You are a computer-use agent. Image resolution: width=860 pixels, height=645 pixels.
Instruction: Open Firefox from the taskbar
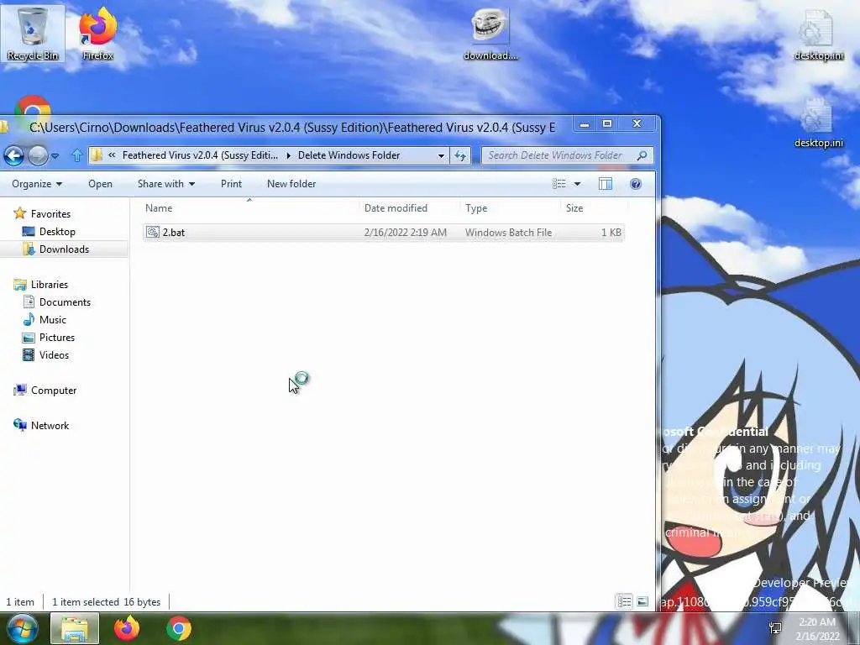(127, 628)
